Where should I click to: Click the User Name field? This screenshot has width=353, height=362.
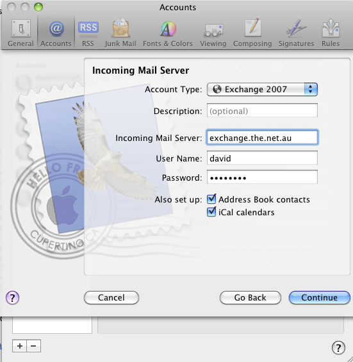262,158
